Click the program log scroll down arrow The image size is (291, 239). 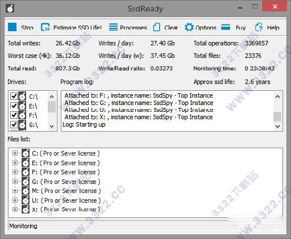coord(277,126)
